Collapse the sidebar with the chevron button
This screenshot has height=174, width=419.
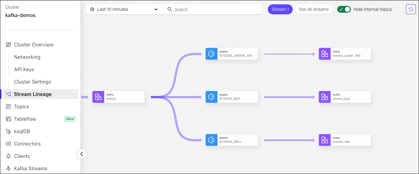coord(82,154)
